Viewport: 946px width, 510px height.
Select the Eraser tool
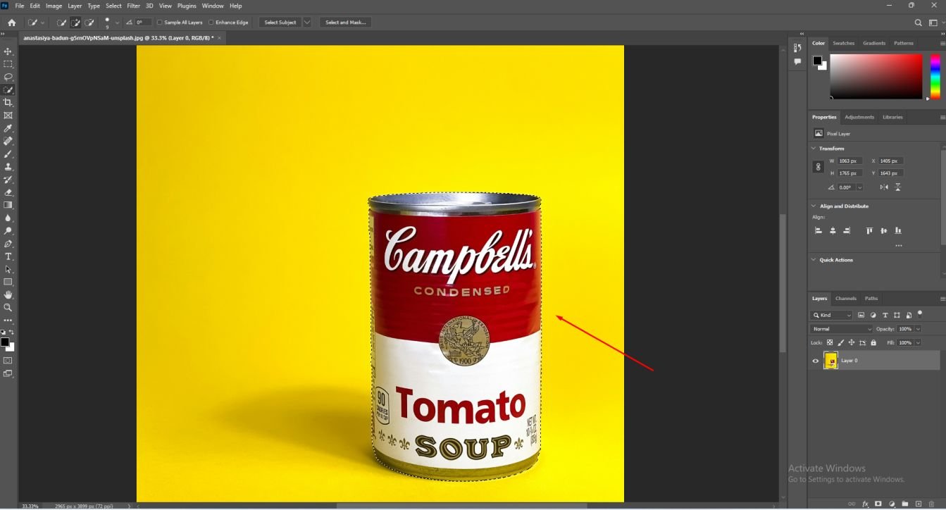pyautogui.click(x=8, y=192)
